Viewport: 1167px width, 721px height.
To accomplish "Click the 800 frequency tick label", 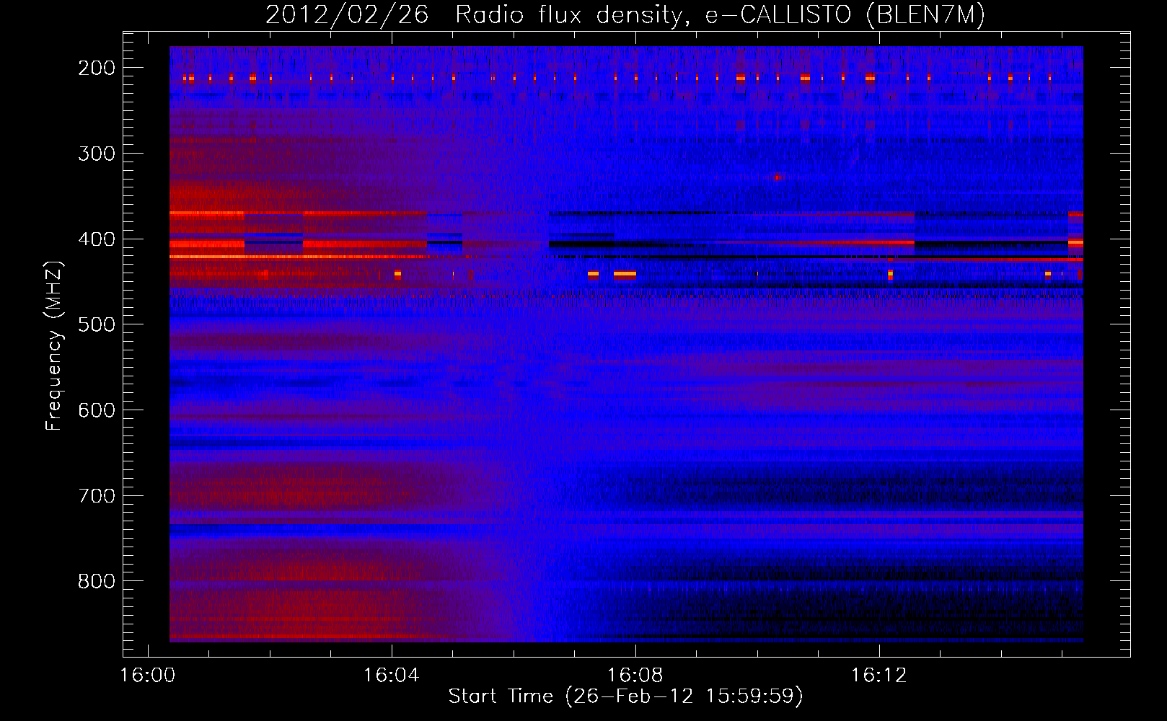I will pyautogui.click(x=96, y=581).
